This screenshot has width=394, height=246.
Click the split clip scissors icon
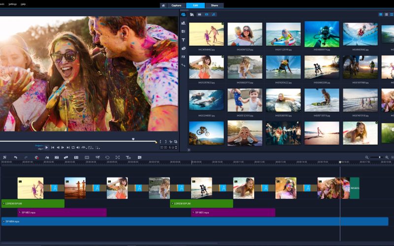point(171,142)
